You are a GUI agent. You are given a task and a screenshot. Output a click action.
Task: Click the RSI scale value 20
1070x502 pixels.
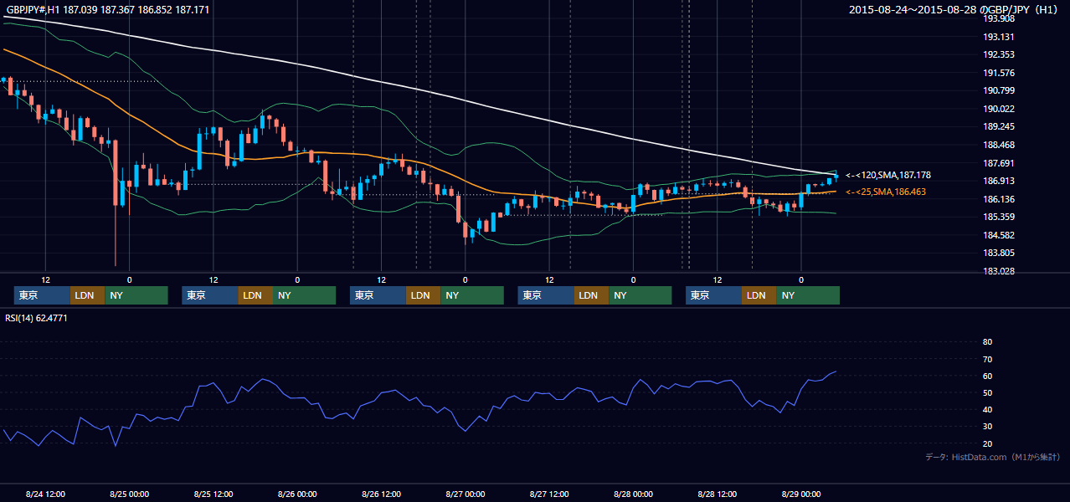(987, 443)
